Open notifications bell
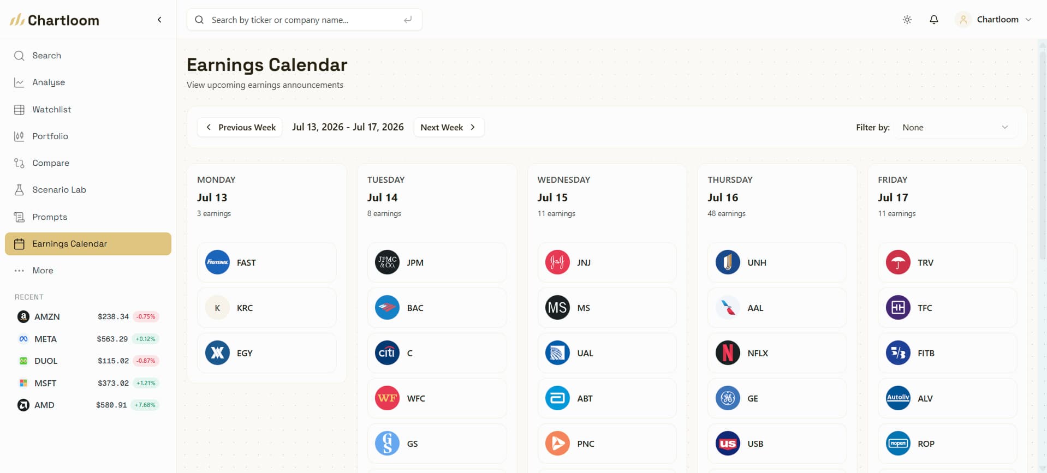The image size is (1047, 473). tap(934, 20)
